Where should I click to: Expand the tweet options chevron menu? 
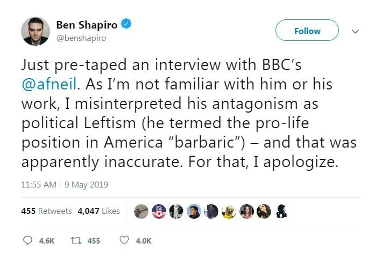[x=355, y=31]
